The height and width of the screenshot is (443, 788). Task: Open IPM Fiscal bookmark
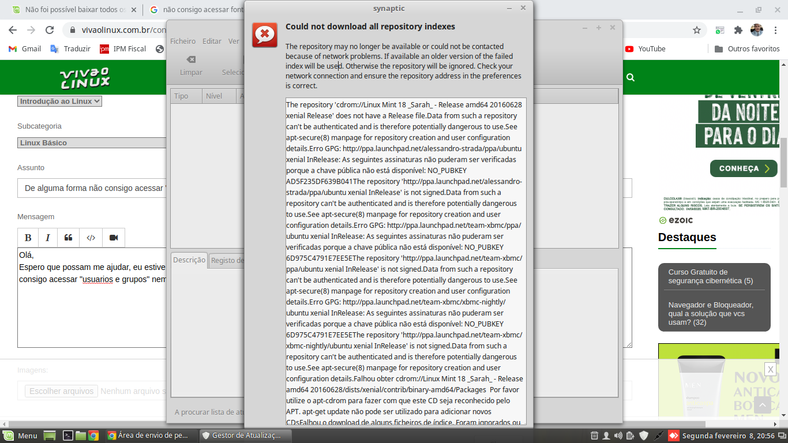(123, 49)
